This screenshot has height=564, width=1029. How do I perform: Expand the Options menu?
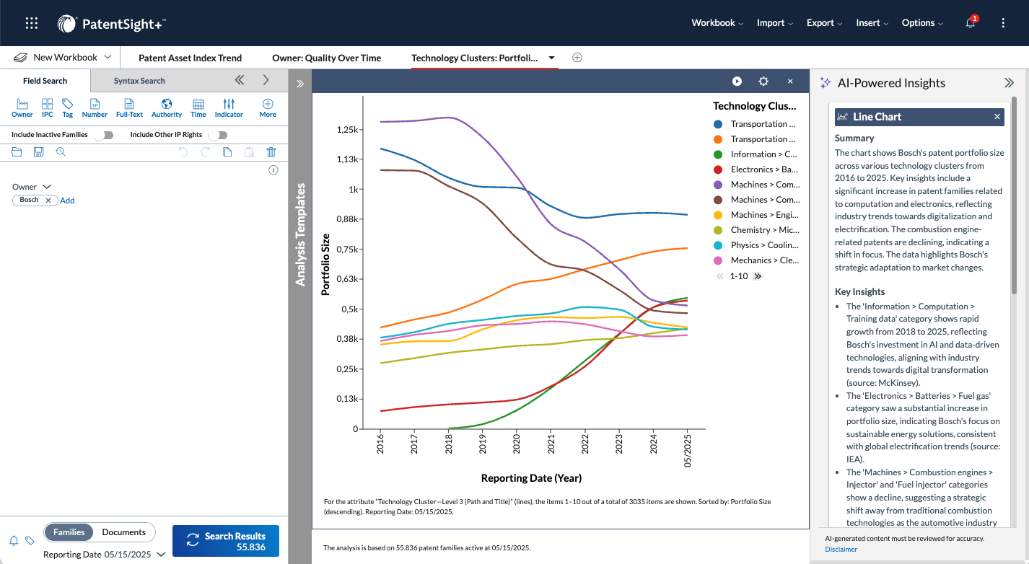[x=922, y=23]
